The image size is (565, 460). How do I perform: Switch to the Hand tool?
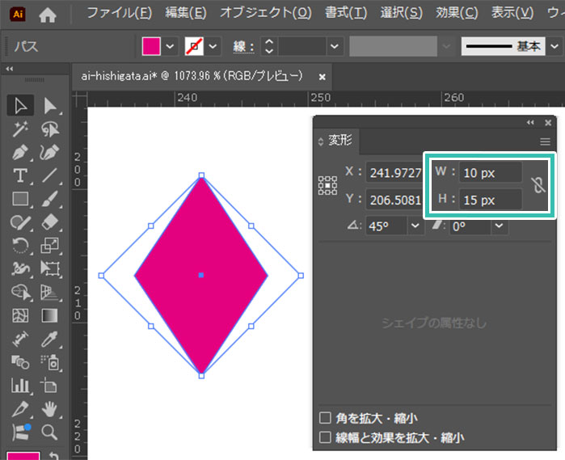tap(50, 409)
